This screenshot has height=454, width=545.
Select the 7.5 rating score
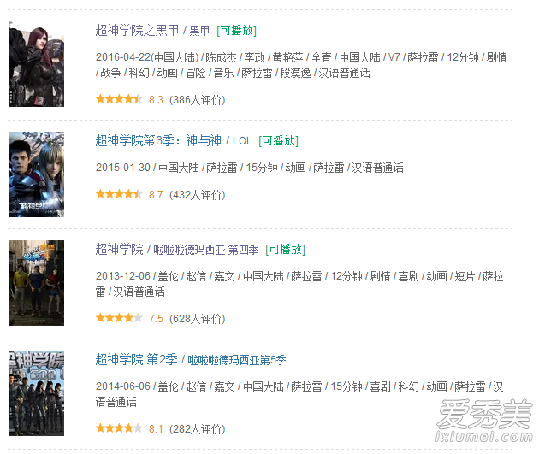(x=156, y=319)
